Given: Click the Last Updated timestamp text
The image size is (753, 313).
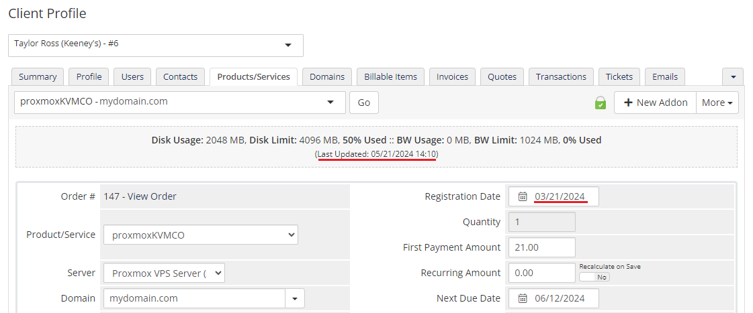Looking at the screenshot, I should click(376, 154).
